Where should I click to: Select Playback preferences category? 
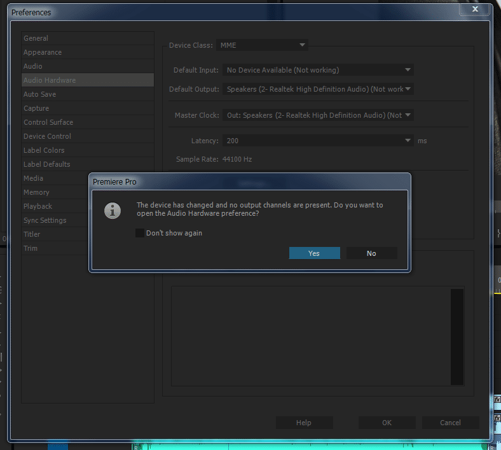[x=55, y=206]
